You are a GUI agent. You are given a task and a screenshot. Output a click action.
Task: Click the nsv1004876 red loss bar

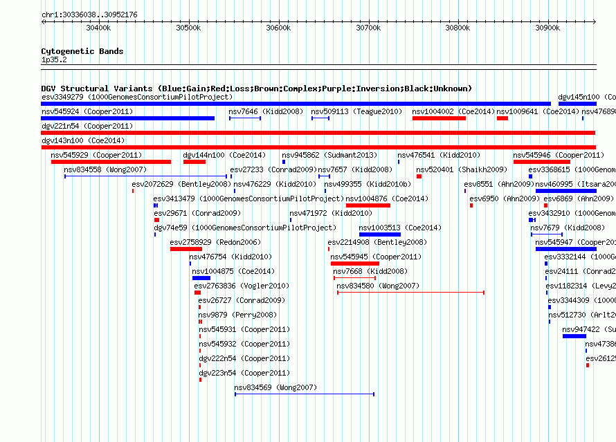click(368, 205)
